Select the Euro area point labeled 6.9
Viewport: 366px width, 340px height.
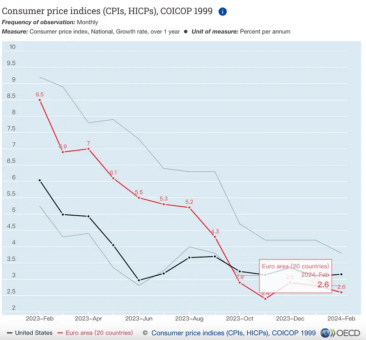pos(63,152)
